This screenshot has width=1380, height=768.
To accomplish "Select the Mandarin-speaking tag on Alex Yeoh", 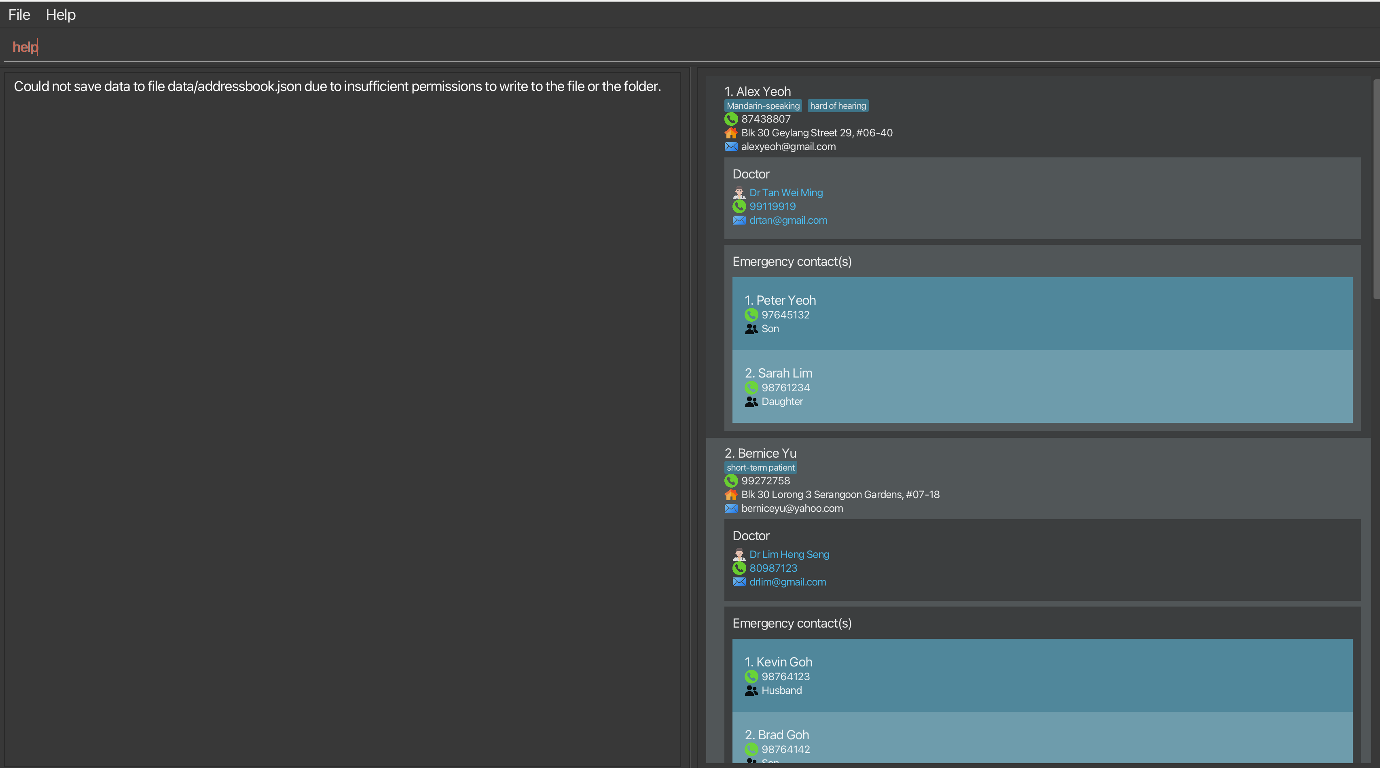I will point(762,106).
